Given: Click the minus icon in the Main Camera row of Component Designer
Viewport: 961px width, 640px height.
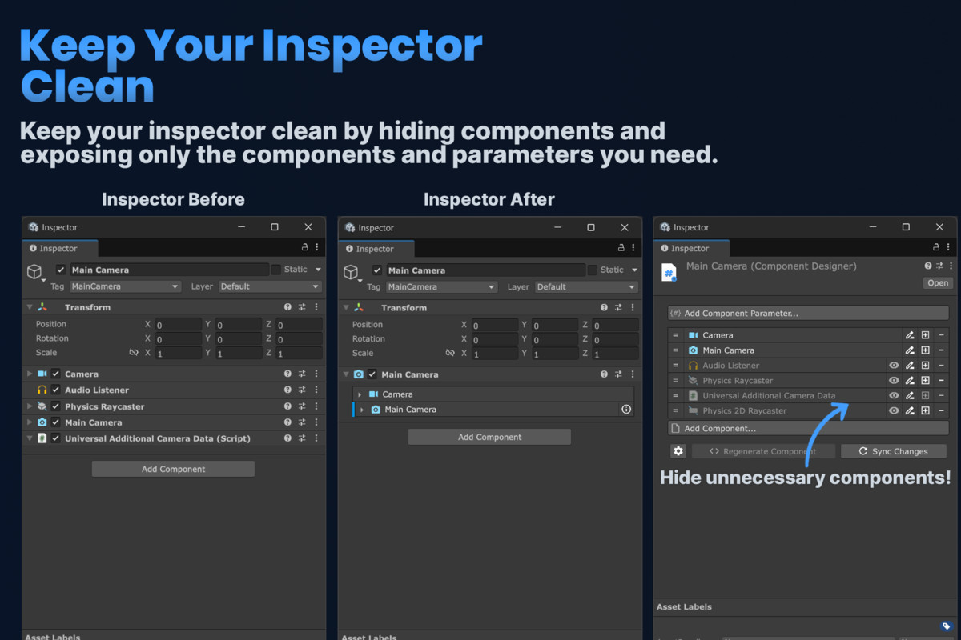Looking at the screenshot, I should click(941, 350).
